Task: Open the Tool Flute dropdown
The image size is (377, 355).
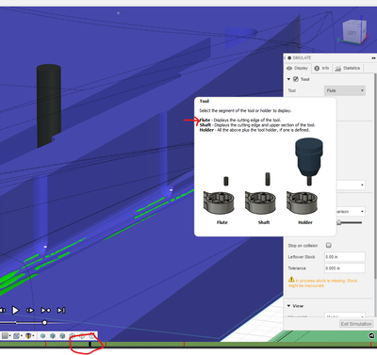Action: [345, 90]
